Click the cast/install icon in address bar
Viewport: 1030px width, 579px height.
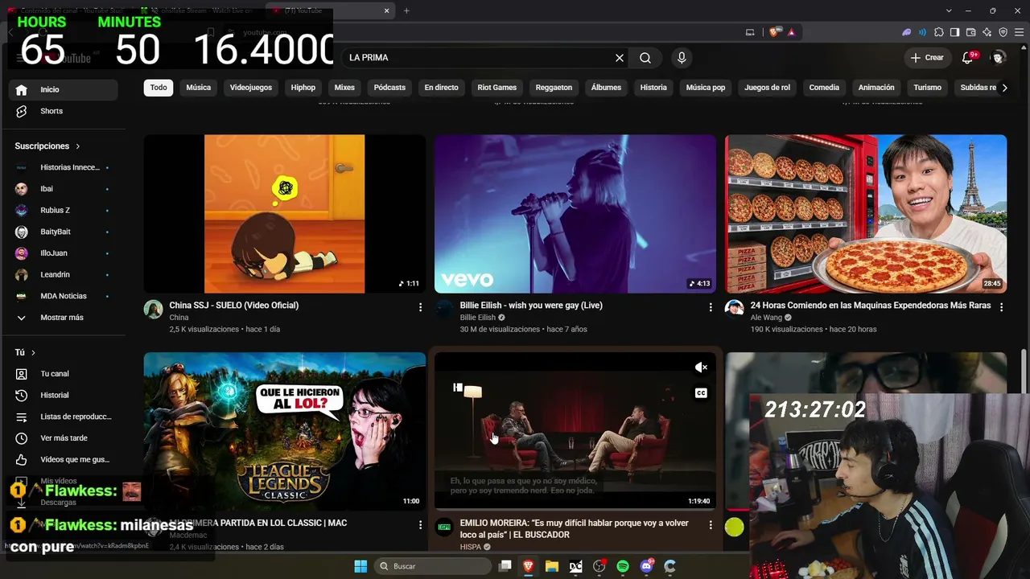750,32
